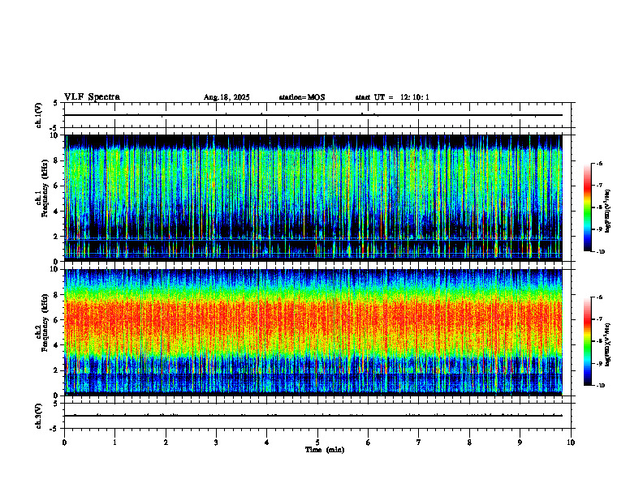Viewport: 643px width, 496px height.
Task: Click the time axis tick labeled 4
Action: pyautogui.click(x=267, y=443)
